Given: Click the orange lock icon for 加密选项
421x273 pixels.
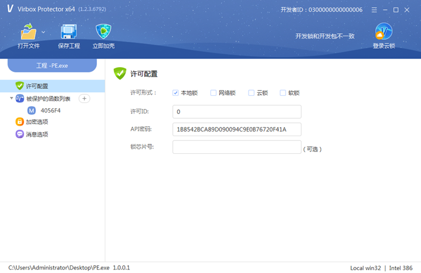Looking at the screenshot, I should tap(19, 122).
